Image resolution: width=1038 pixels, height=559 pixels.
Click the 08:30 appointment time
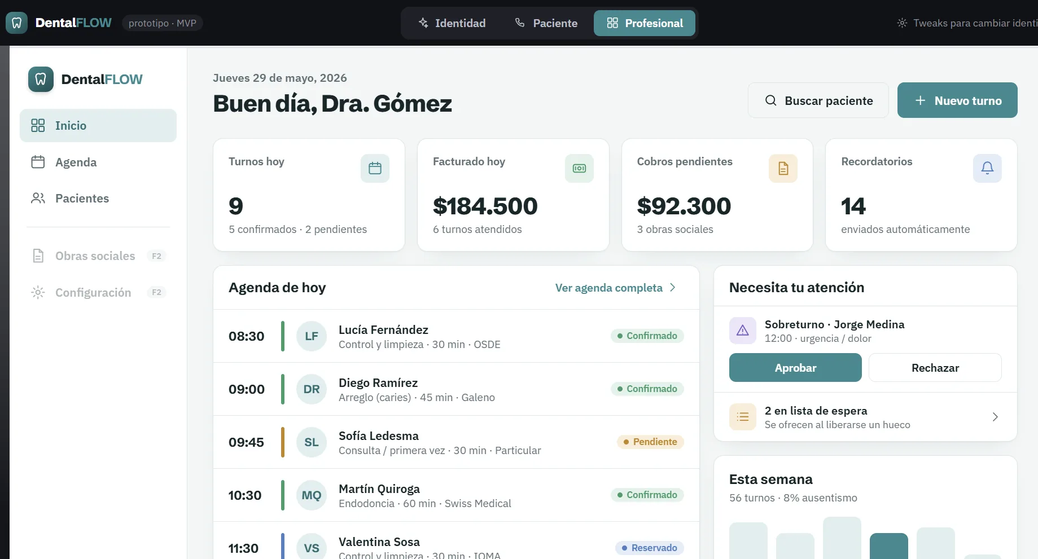click(247, 336)
